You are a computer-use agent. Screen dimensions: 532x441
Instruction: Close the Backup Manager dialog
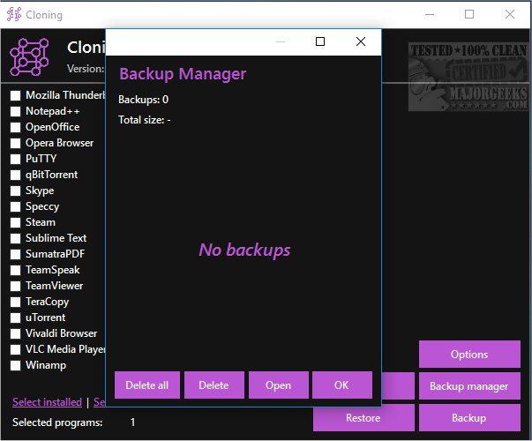(361, 41)
